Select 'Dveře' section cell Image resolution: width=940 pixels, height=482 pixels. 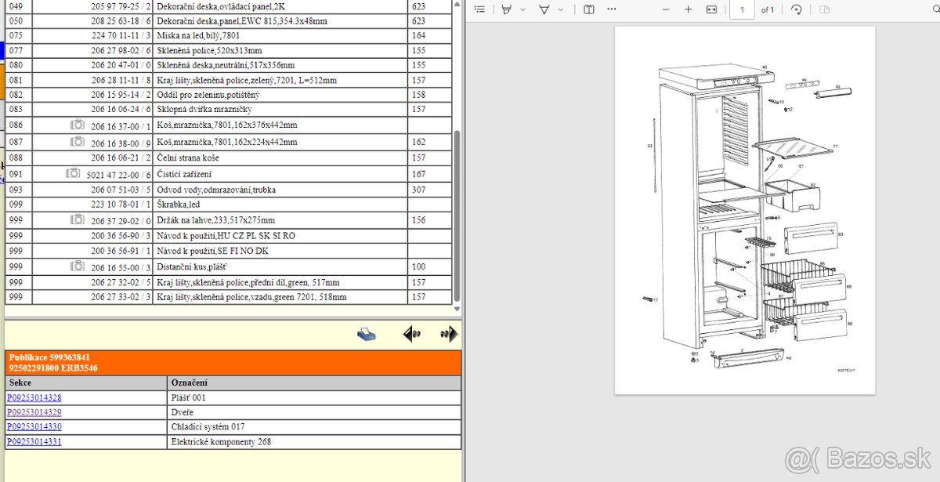point(314,412)
